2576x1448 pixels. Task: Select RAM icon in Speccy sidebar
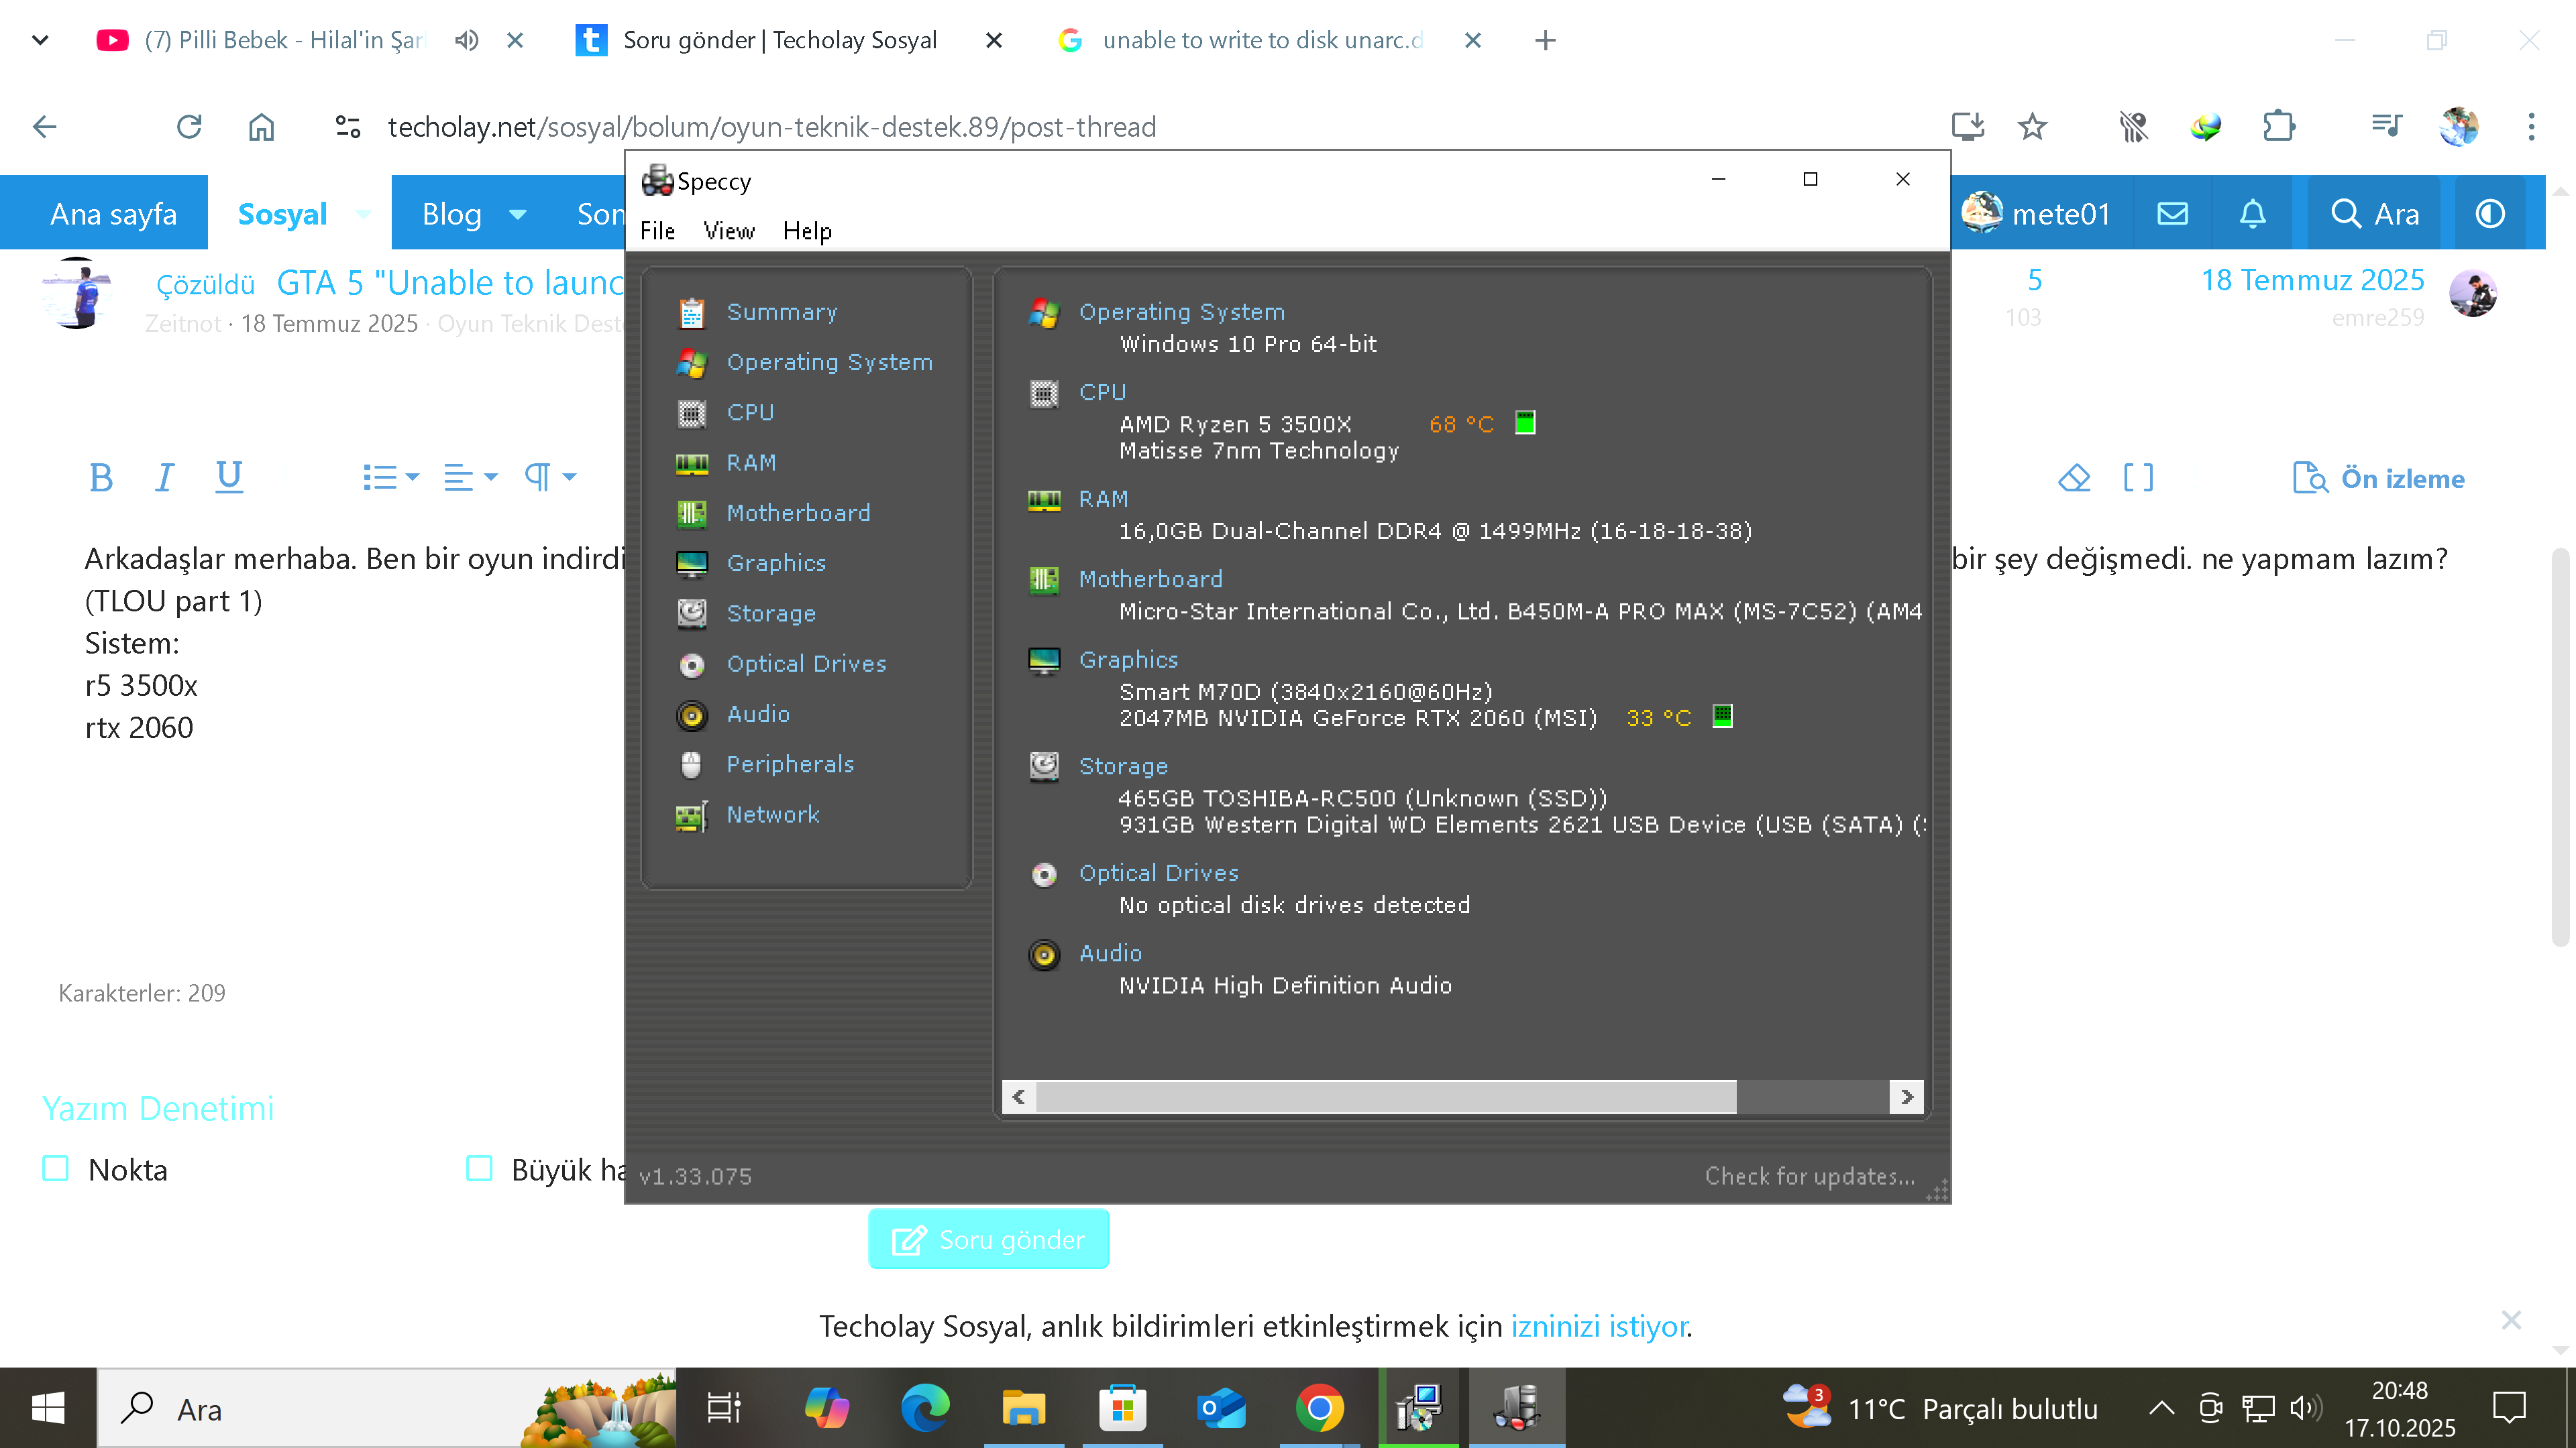coord(692,463)
